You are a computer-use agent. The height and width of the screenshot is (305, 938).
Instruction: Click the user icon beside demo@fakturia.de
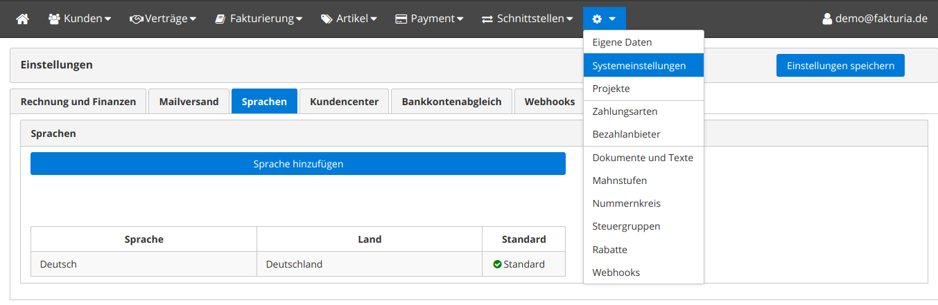[826, 19]
